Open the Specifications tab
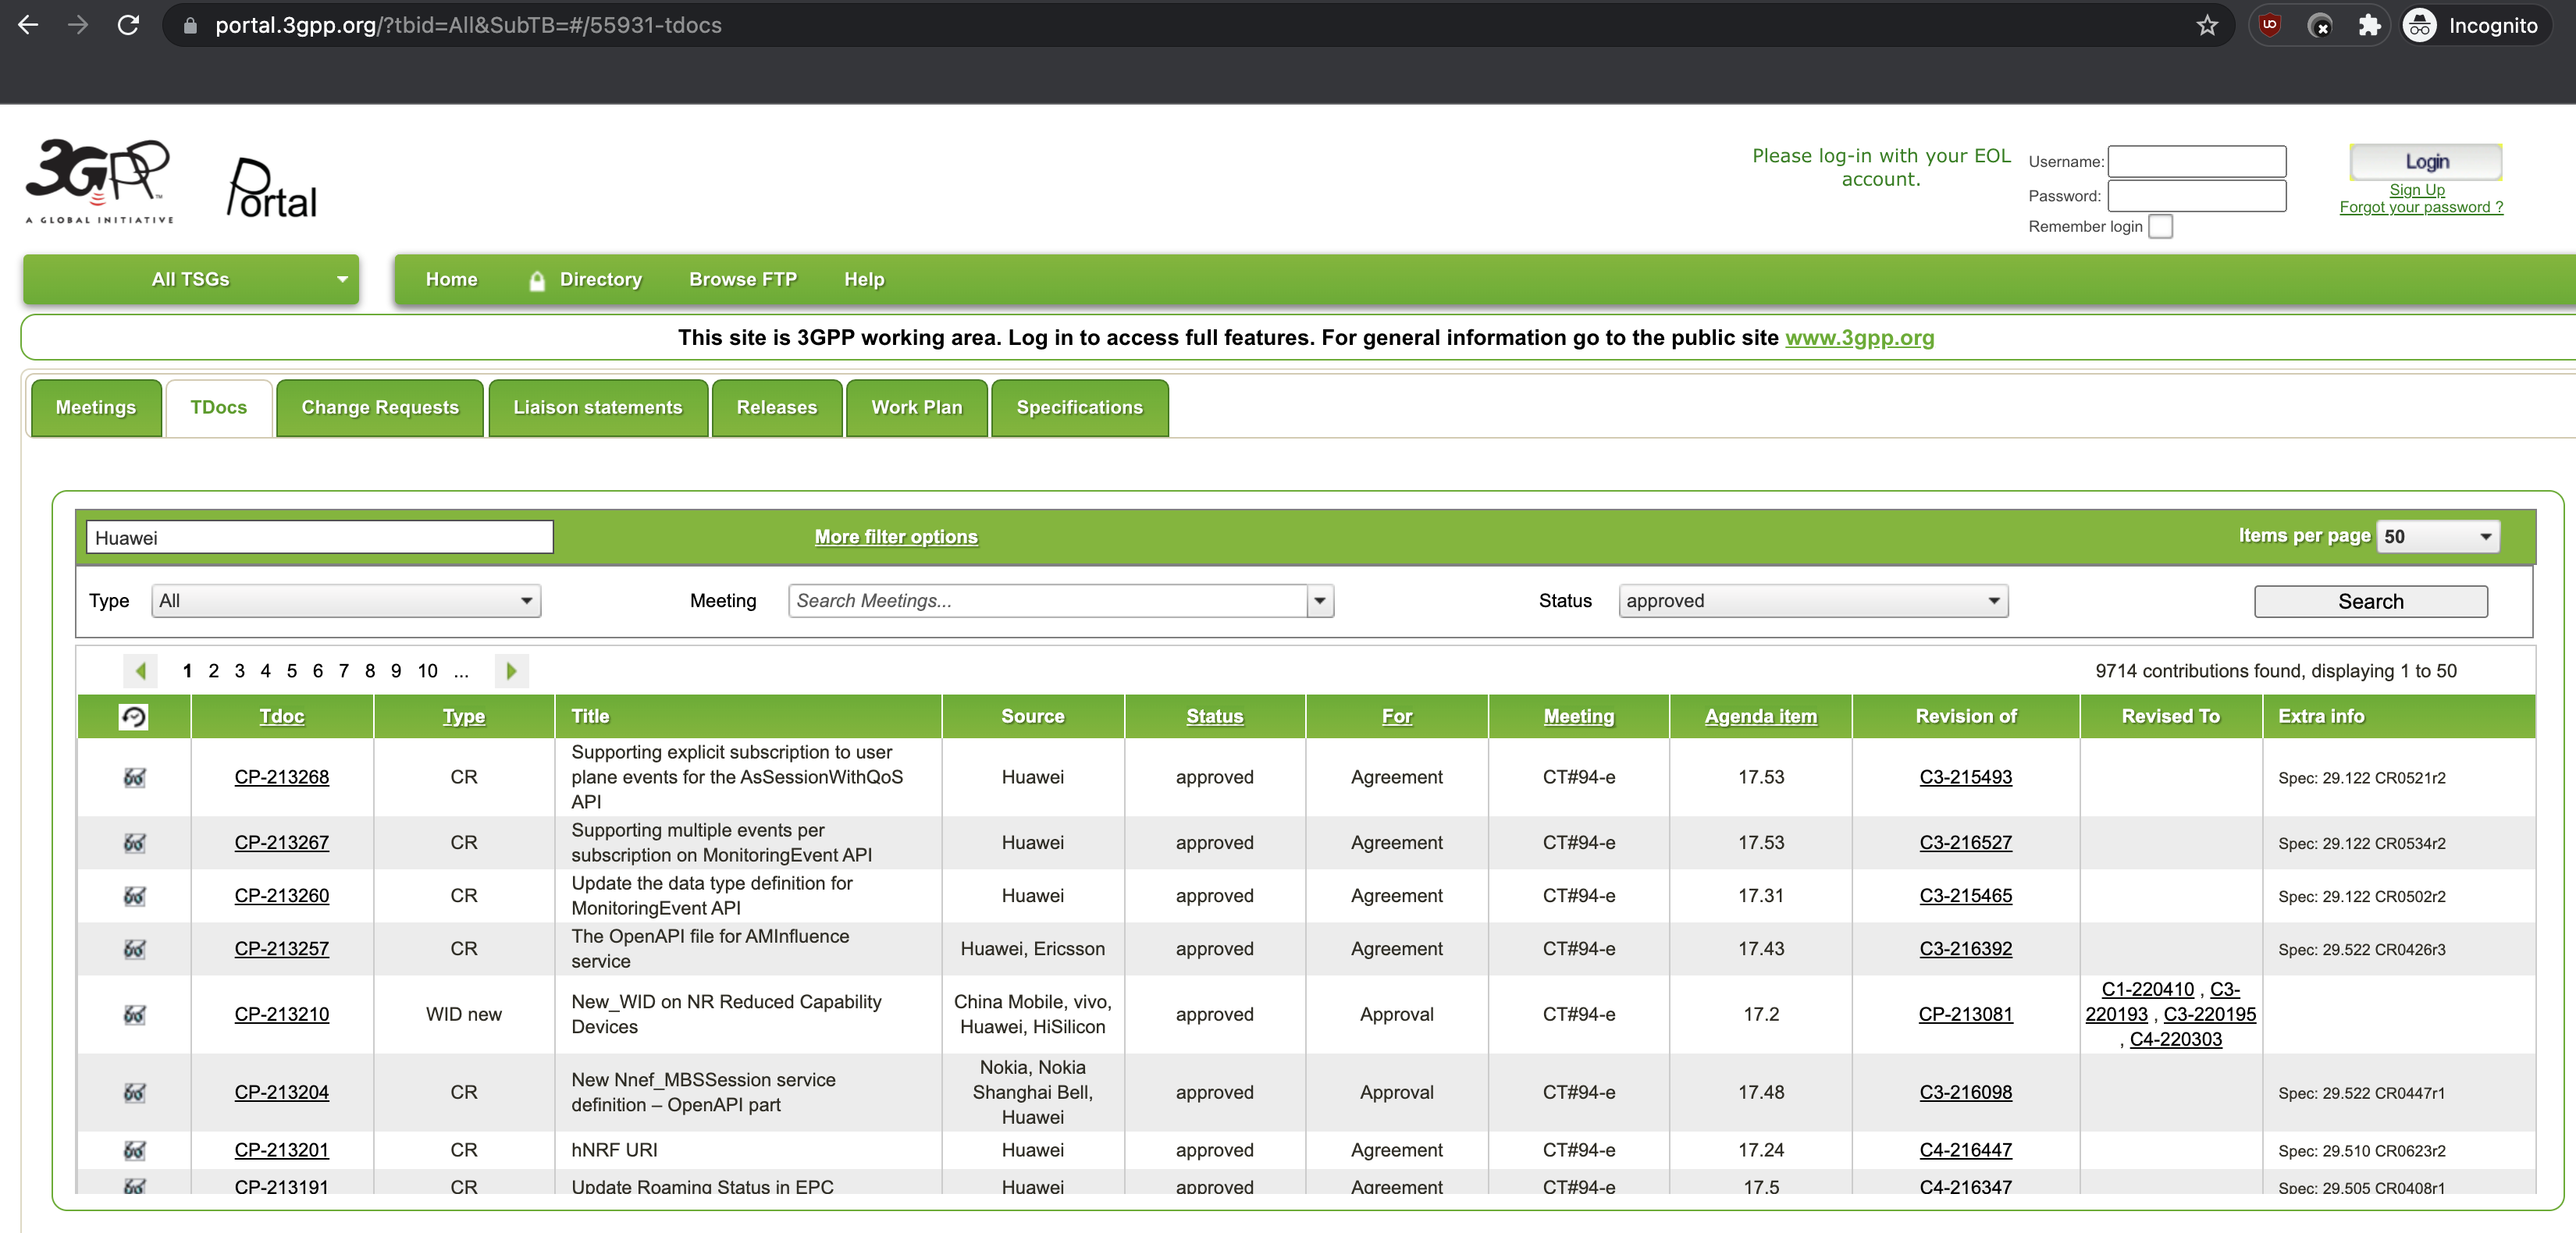This screenshot has height=1233, width=2576. (x=1080, y=408)
